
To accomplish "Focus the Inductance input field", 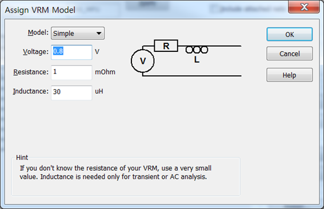I will pyautogui.click(x=71, y=93).
